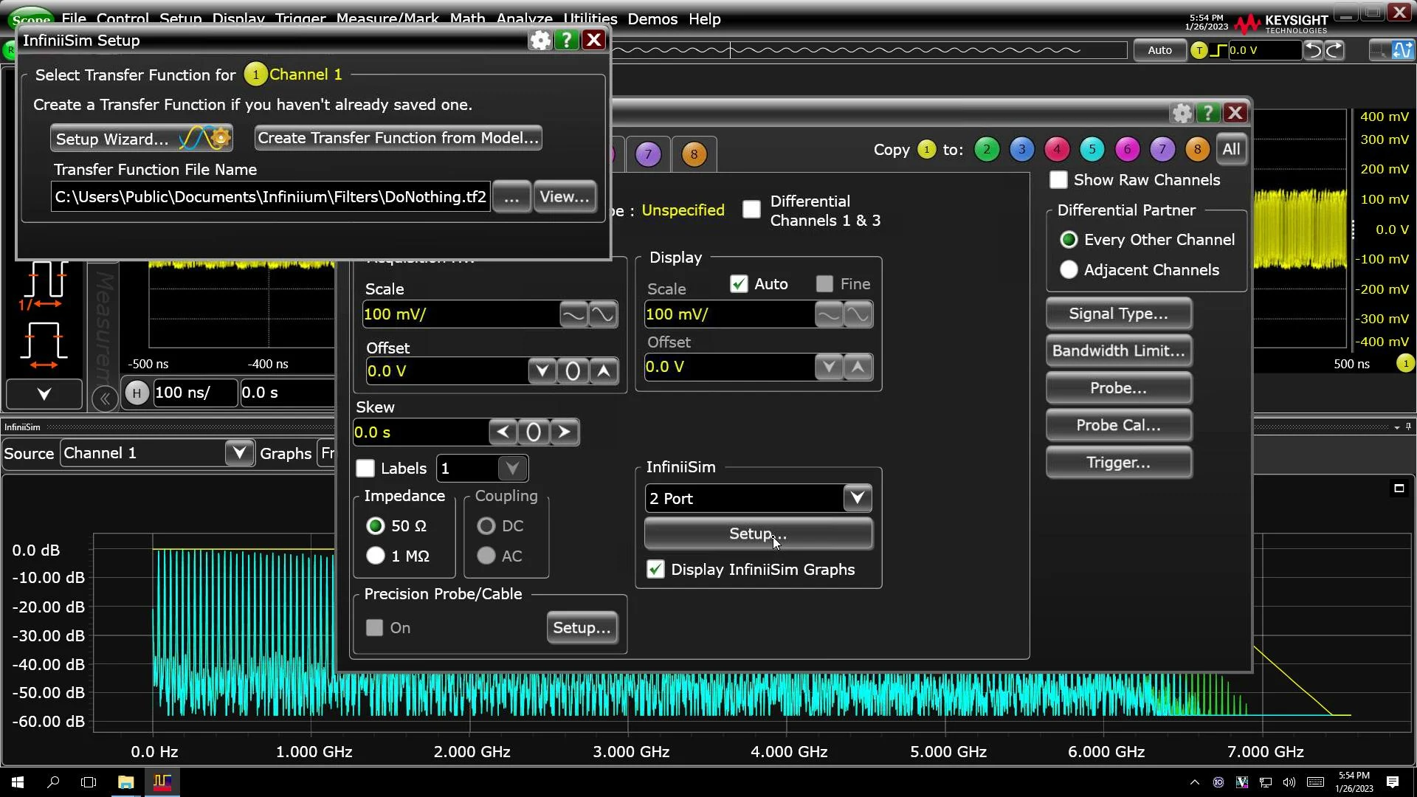Collapse the Measurements side panel arrows
1417x797 pixels.
pyautogui.click(x=105, y=398)
